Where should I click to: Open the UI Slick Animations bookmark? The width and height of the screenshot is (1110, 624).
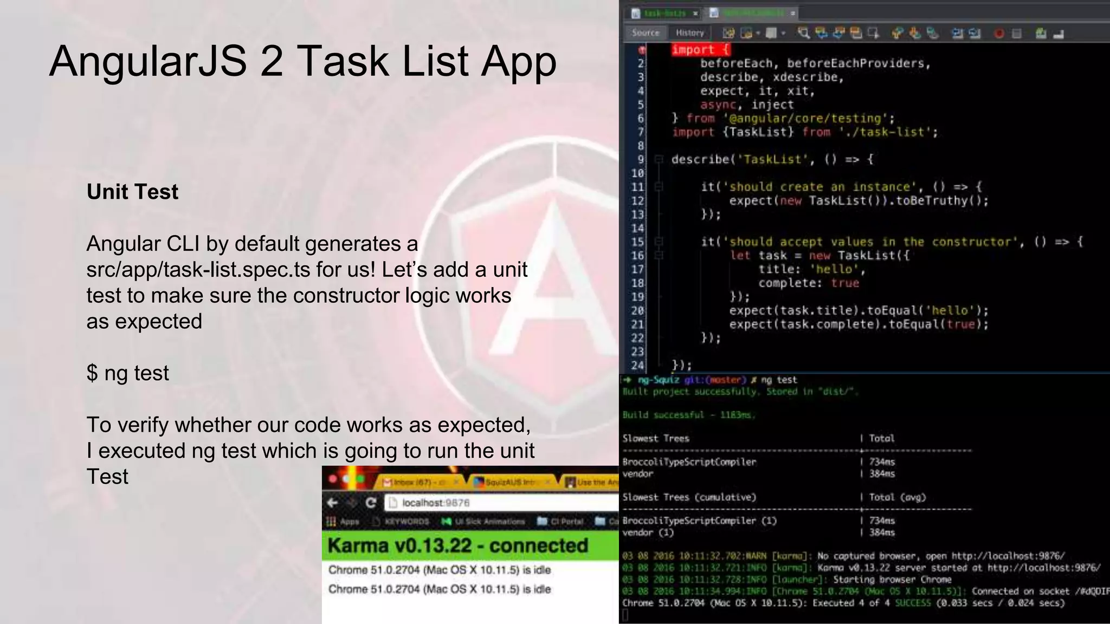[x=483, y=522]
